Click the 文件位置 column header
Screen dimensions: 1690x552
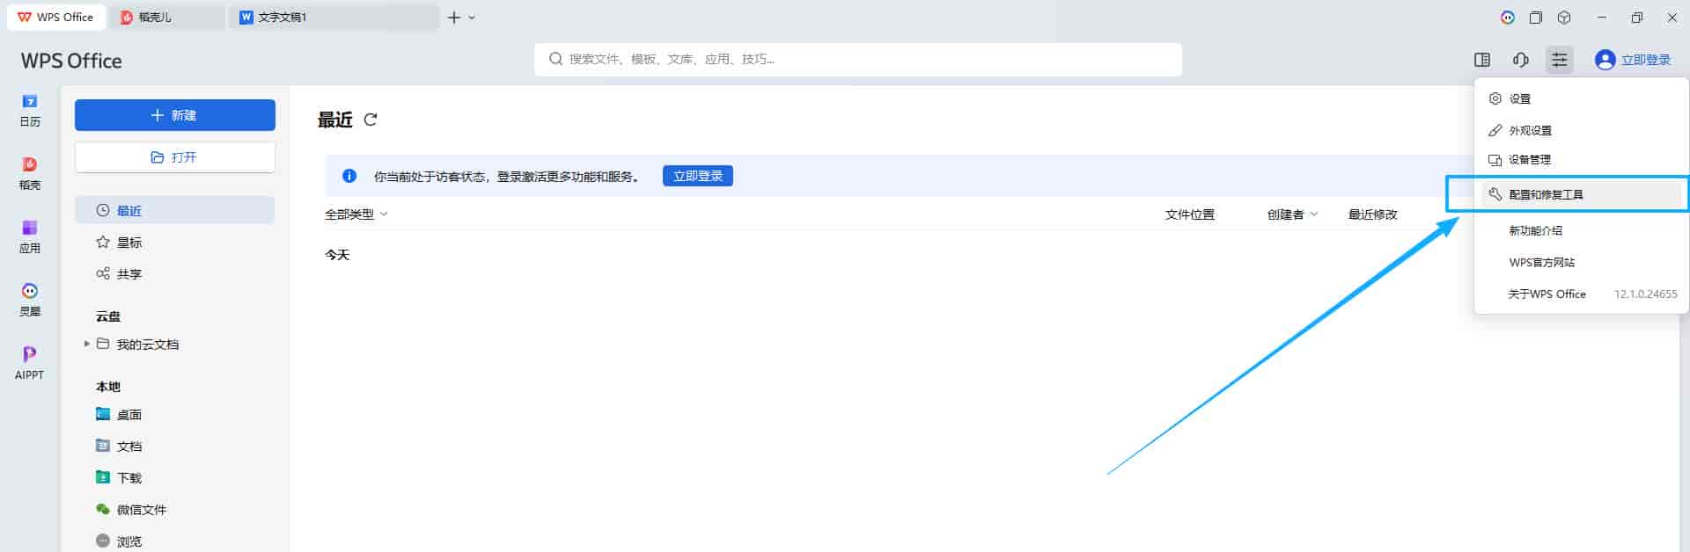click(x=1189, y=214)
